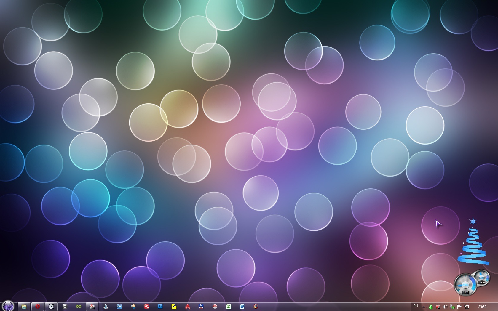The height and width of the screenshot is (311, 498).
Task: Open the Start menu orb
Action: (x=8, y=306)
